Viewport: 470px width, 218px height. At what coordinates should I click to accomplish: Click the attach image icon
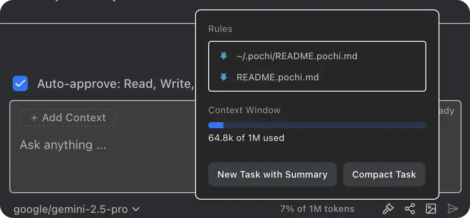(431, 209)
